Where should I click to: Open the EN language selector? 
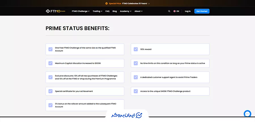tap(176, 11)
